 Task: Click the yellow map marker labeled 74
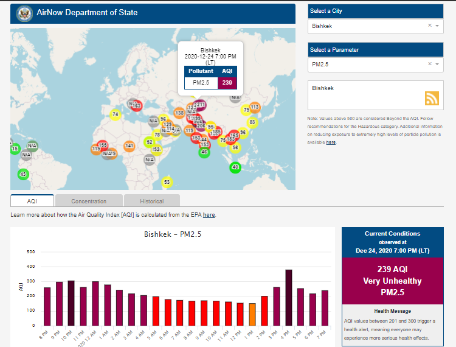tap(116, 114)
